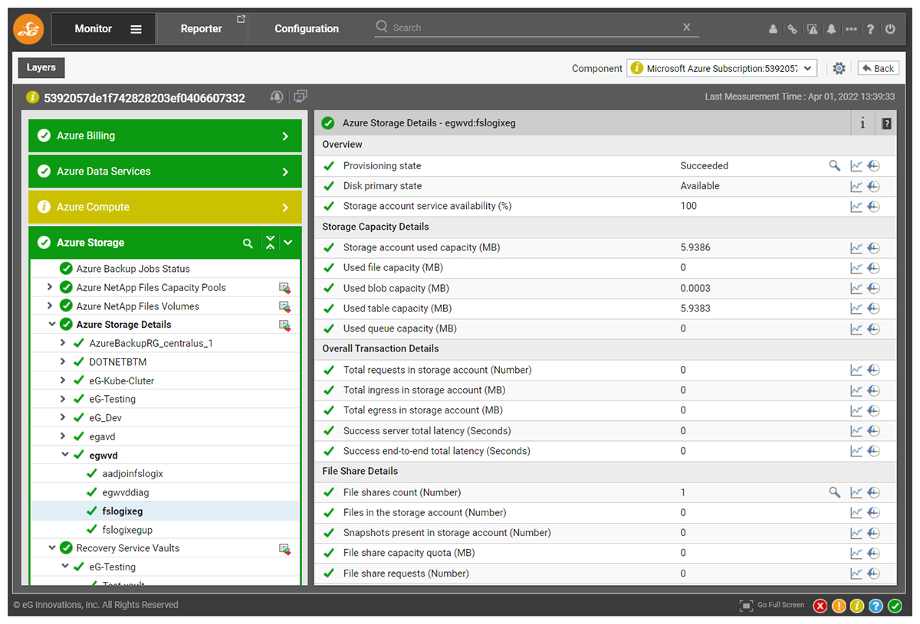Select the eG-Kube-Cluter tree item
This screenshot has height=624, width=920.
point(122,381)
